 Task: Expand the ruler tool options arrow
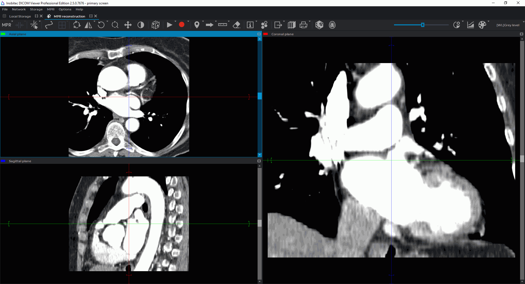tap(229, 22)
